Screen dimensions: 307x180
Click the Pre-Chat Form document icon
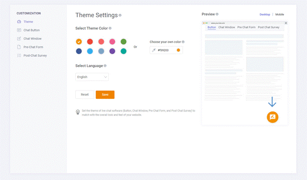[19, 47]
